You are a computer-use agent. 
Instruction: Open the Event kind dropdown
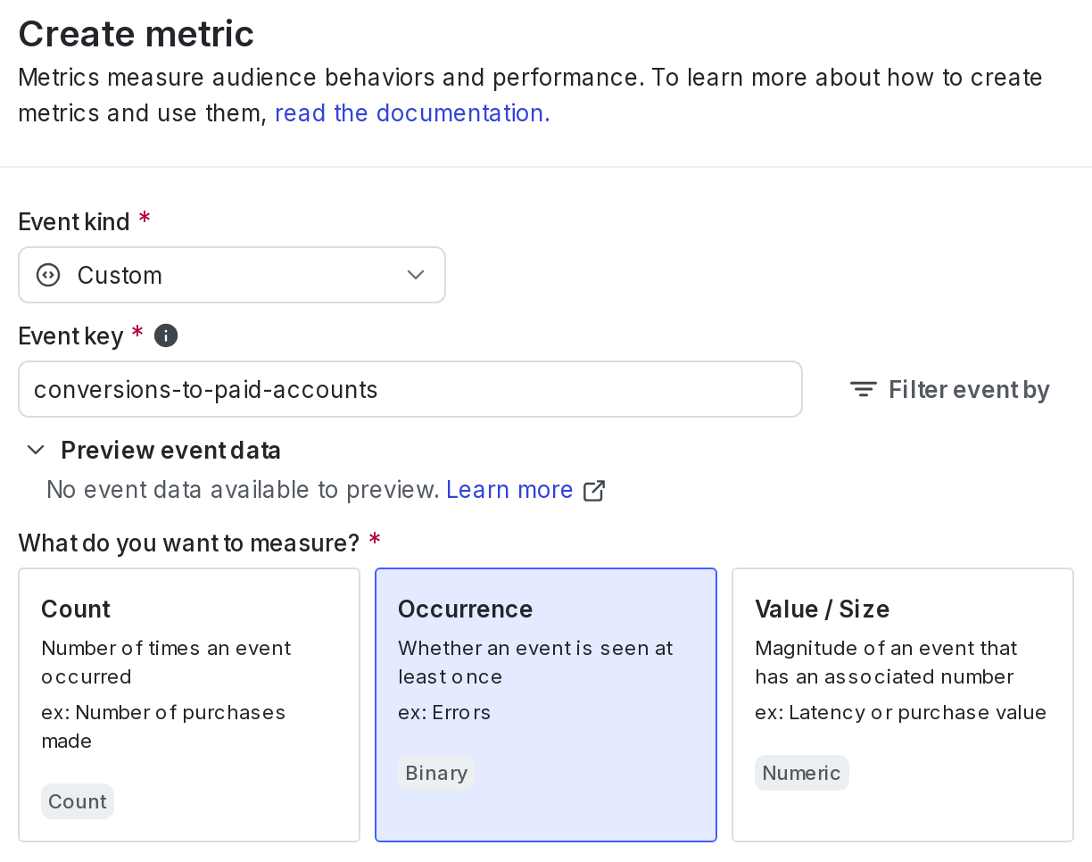pos(232,275)
